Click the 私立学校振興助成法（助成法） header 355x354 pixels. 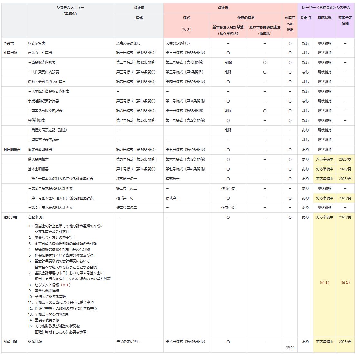[x=264, y=30]
